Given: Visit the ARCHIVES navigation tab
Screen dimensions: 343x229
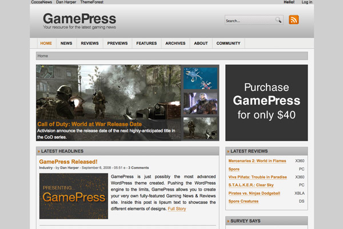Looking at the screenshot, I should pos(176,44).
